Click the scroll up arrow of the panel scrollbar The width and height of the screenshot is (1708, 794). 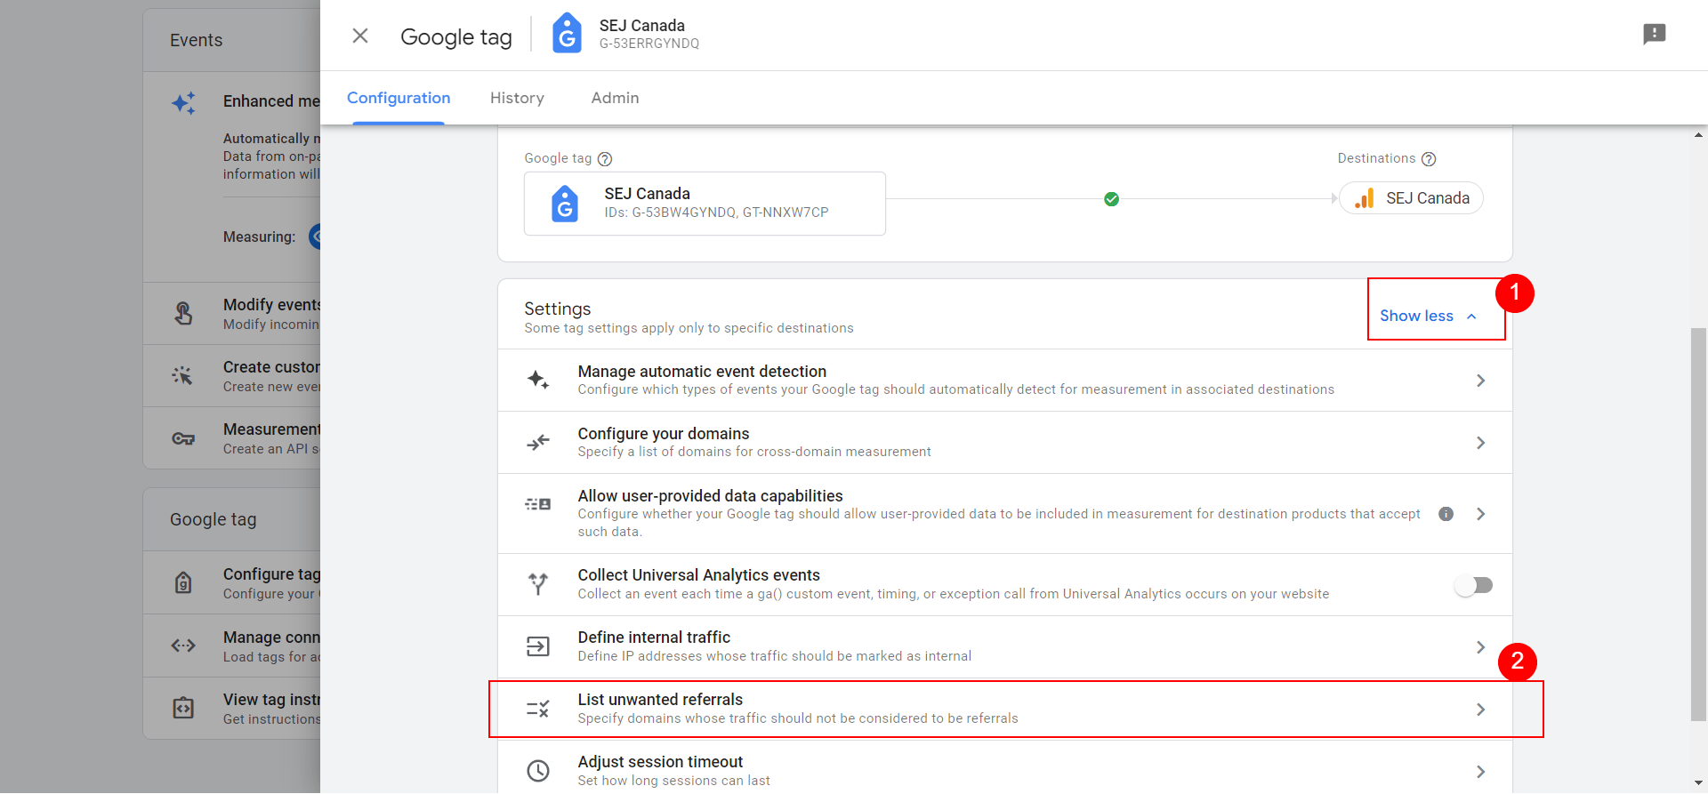coord(1699,135)
